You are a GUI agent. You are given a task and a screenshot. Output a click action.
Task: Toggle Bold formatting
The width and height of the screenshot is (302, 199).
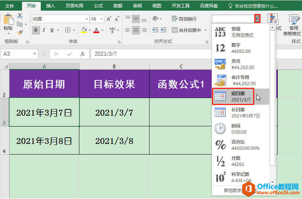click(x=36, y=30)
